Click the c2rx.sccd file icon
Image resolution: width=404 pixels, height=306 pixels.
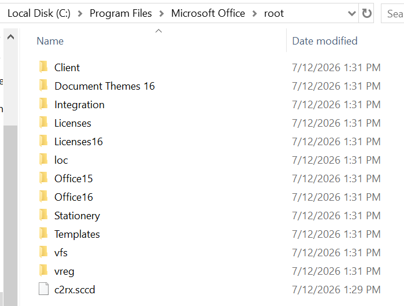(x=43, y=289)
